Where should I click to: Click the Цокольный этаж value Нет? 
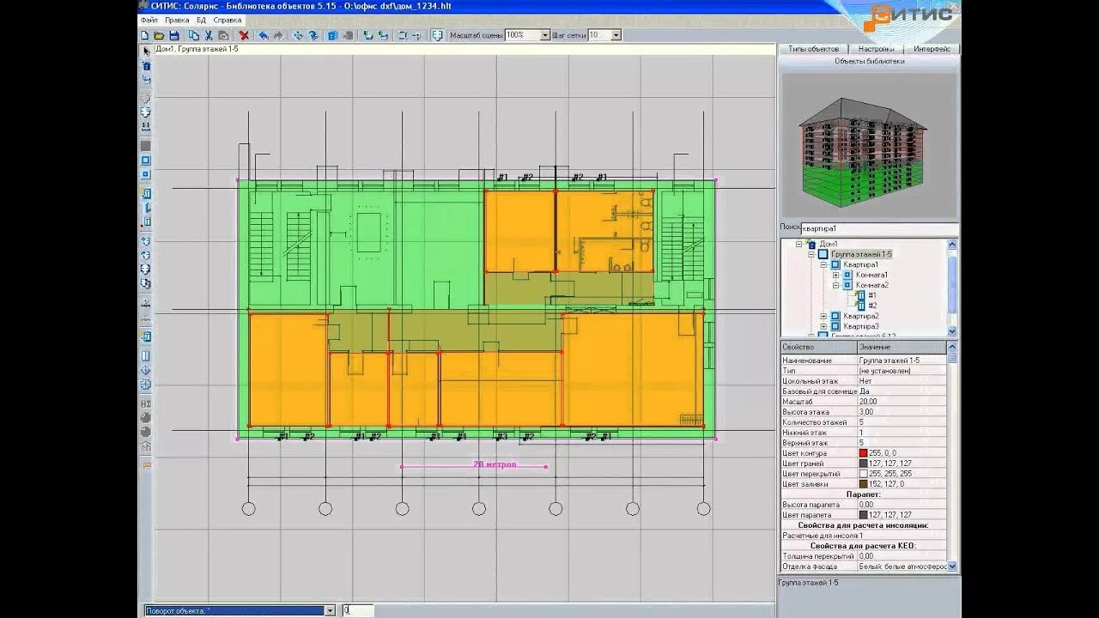click(x=902, y=381)
